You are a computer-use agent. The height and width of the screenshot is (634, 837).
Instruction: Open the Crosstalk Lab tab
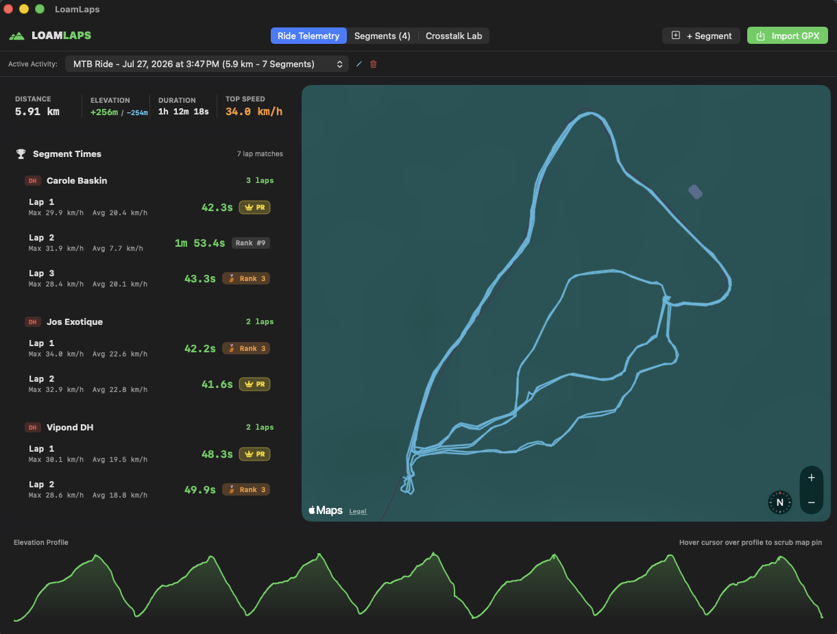[454, 36]
